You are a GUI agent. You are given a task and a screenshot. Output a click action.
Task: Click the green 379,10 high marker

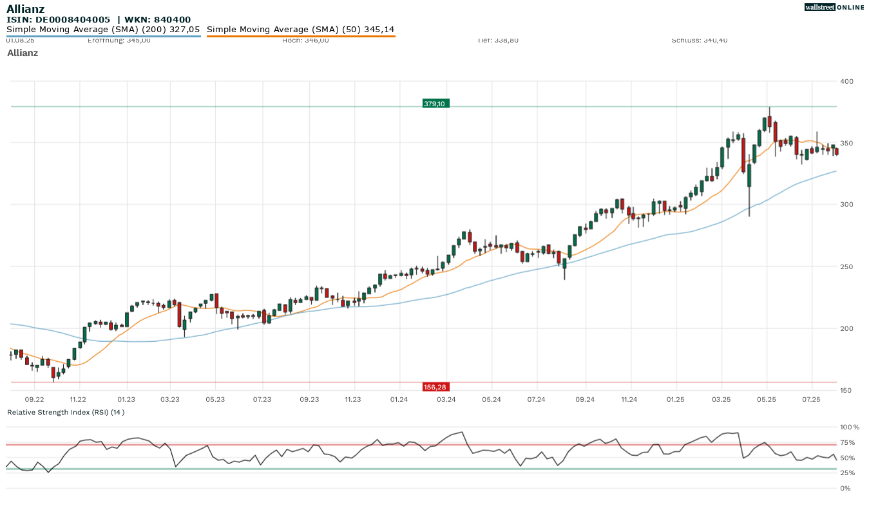point(435,104)
